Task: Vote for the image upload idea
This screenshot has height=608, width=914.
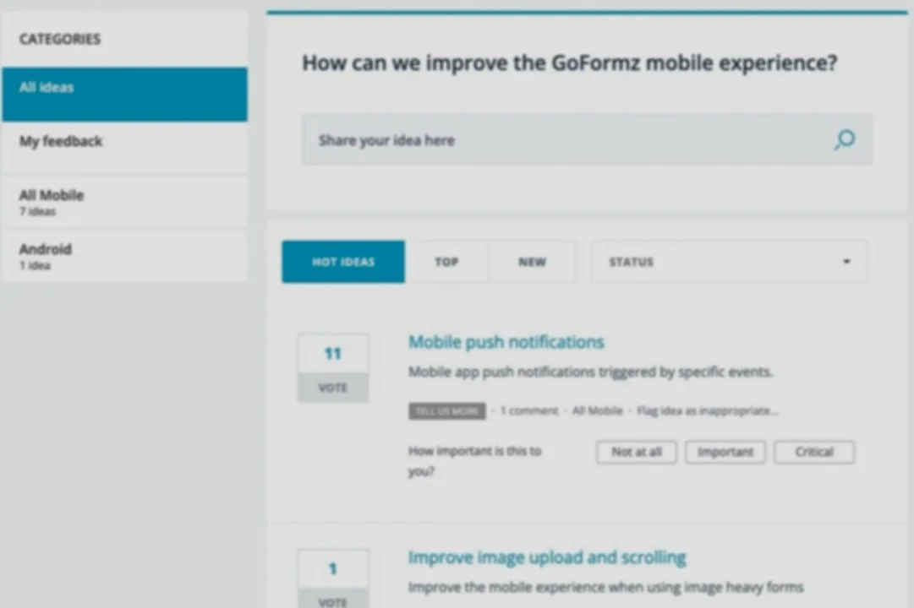Action: 332,601
